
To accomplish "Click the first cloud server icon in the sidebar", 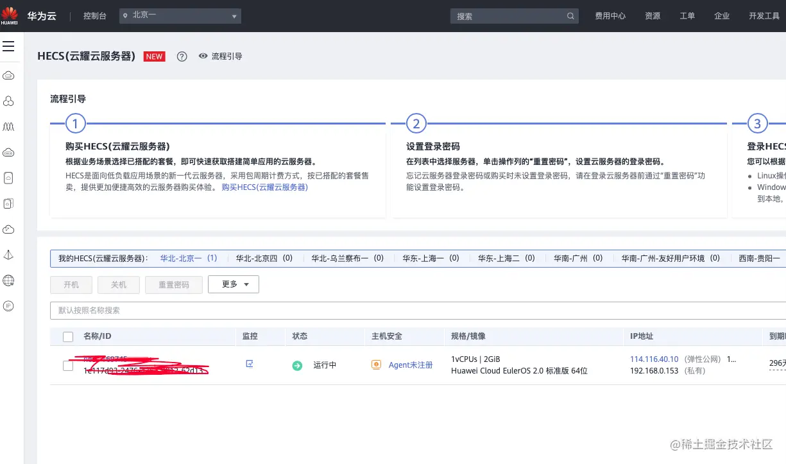I will [x=9, y=76].
